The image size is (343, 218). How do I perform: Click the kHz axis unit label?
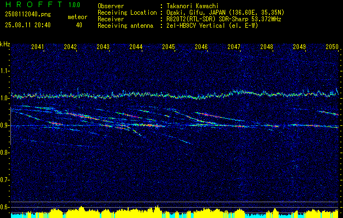pos(5,44)
